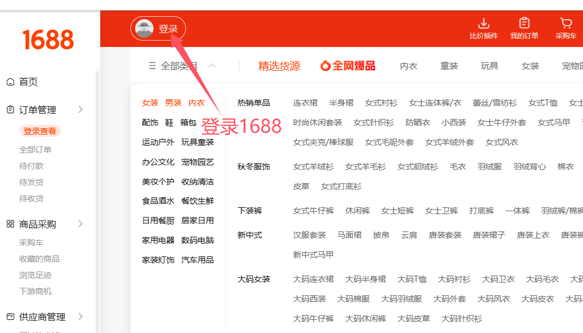The width and height of the screenshot is (583, 333).
Task: Open 大码连衣裙 subcategory
Action: pyautogui.click(x=314, y=279)
